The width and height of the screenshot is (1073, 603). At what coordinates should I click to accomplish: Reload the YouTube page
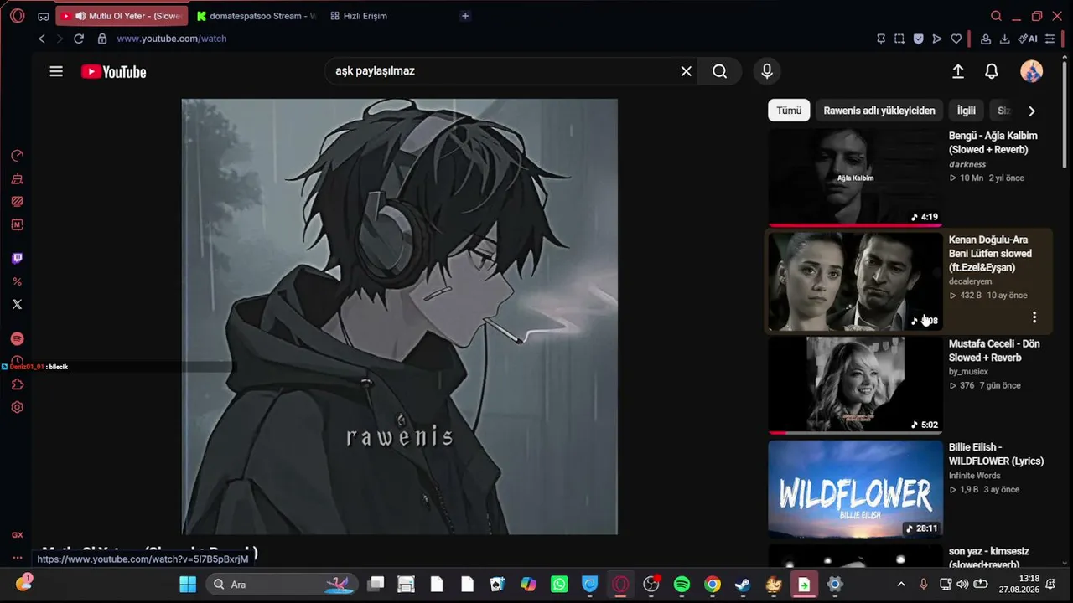click(x=79, y=39)
